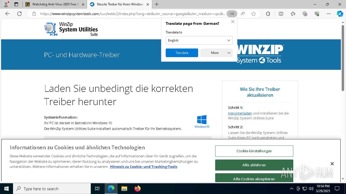Open the notification center icon

(337, 189)
